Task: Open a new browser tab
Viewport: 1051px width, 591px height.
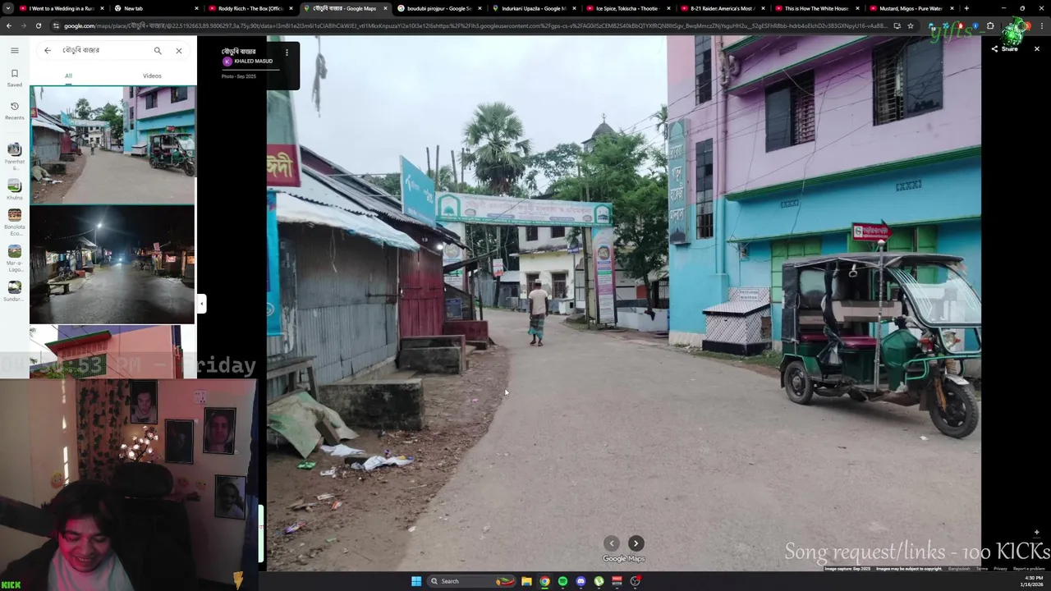Action: tap(966, 8)
